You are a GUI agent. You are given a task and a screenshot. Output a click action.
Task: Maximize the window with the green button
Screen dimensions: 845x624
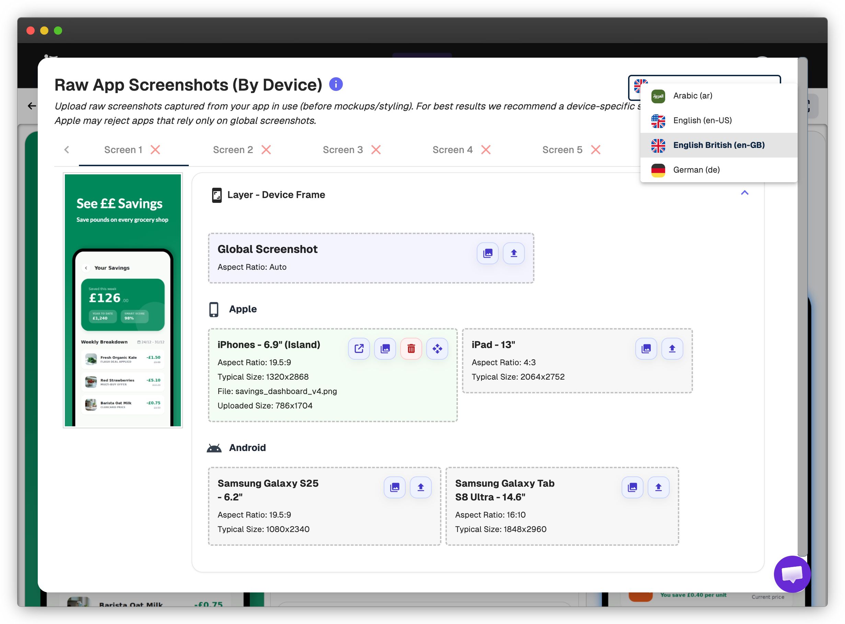tap(58, 31)
